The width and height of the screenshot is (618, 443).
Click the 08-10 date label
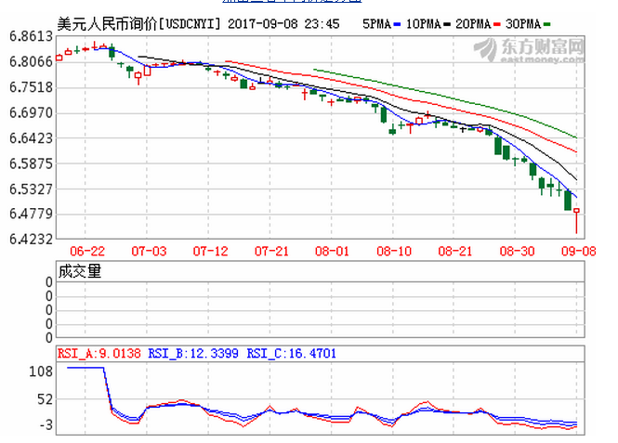pyautogui.click(x=394, y=252)
